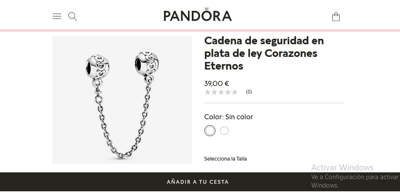Enlarge the safety chain product image

122,100
